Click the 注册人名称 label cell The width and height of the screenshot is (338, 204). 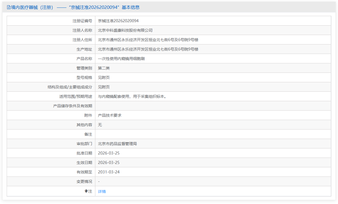click(51, 30)
